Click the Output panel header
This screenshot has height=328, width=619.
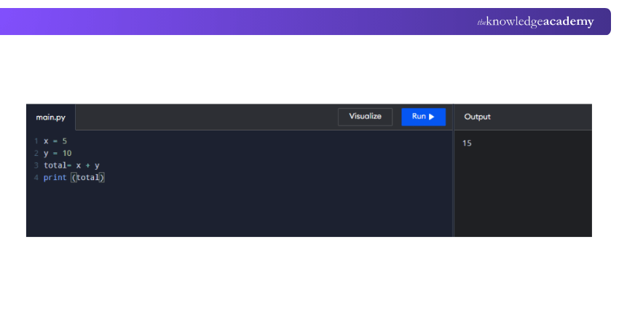pyautogui.click(x=477, y=117)
